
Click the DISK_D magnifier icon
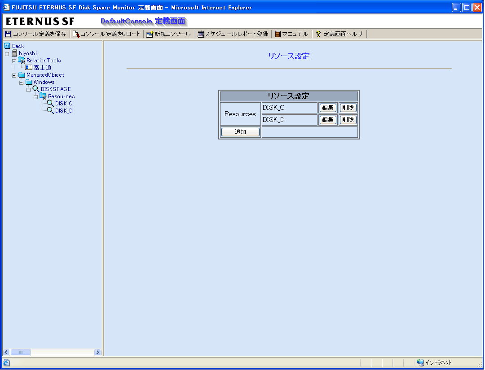[x=50, y=111]
